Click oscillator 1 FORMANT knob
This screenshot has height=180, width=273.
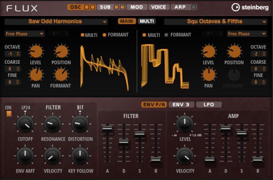(61, 75)
